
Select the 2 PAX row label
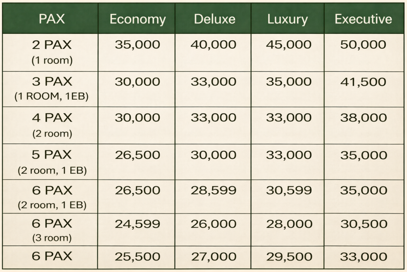point(52,45)
